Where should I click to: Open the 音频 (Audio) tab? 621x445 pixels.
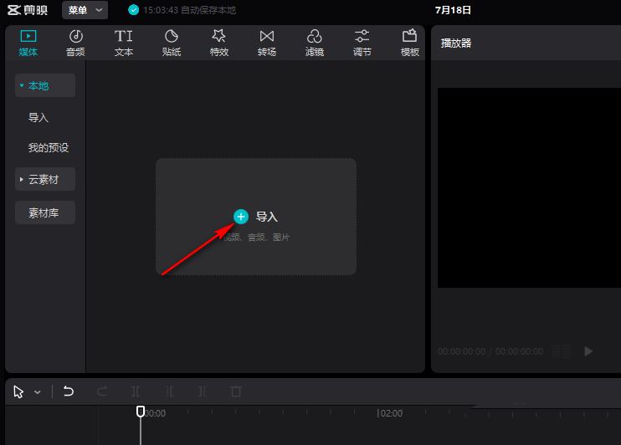coord(75,43)
